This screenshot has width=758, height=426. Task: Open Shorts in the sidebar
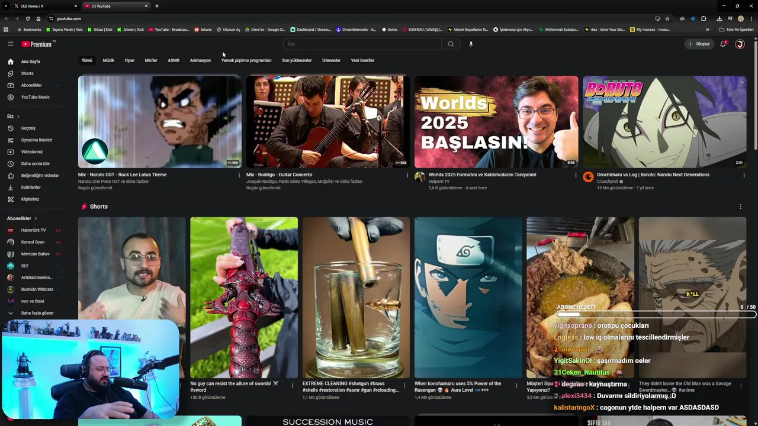(x=27, y=73)
